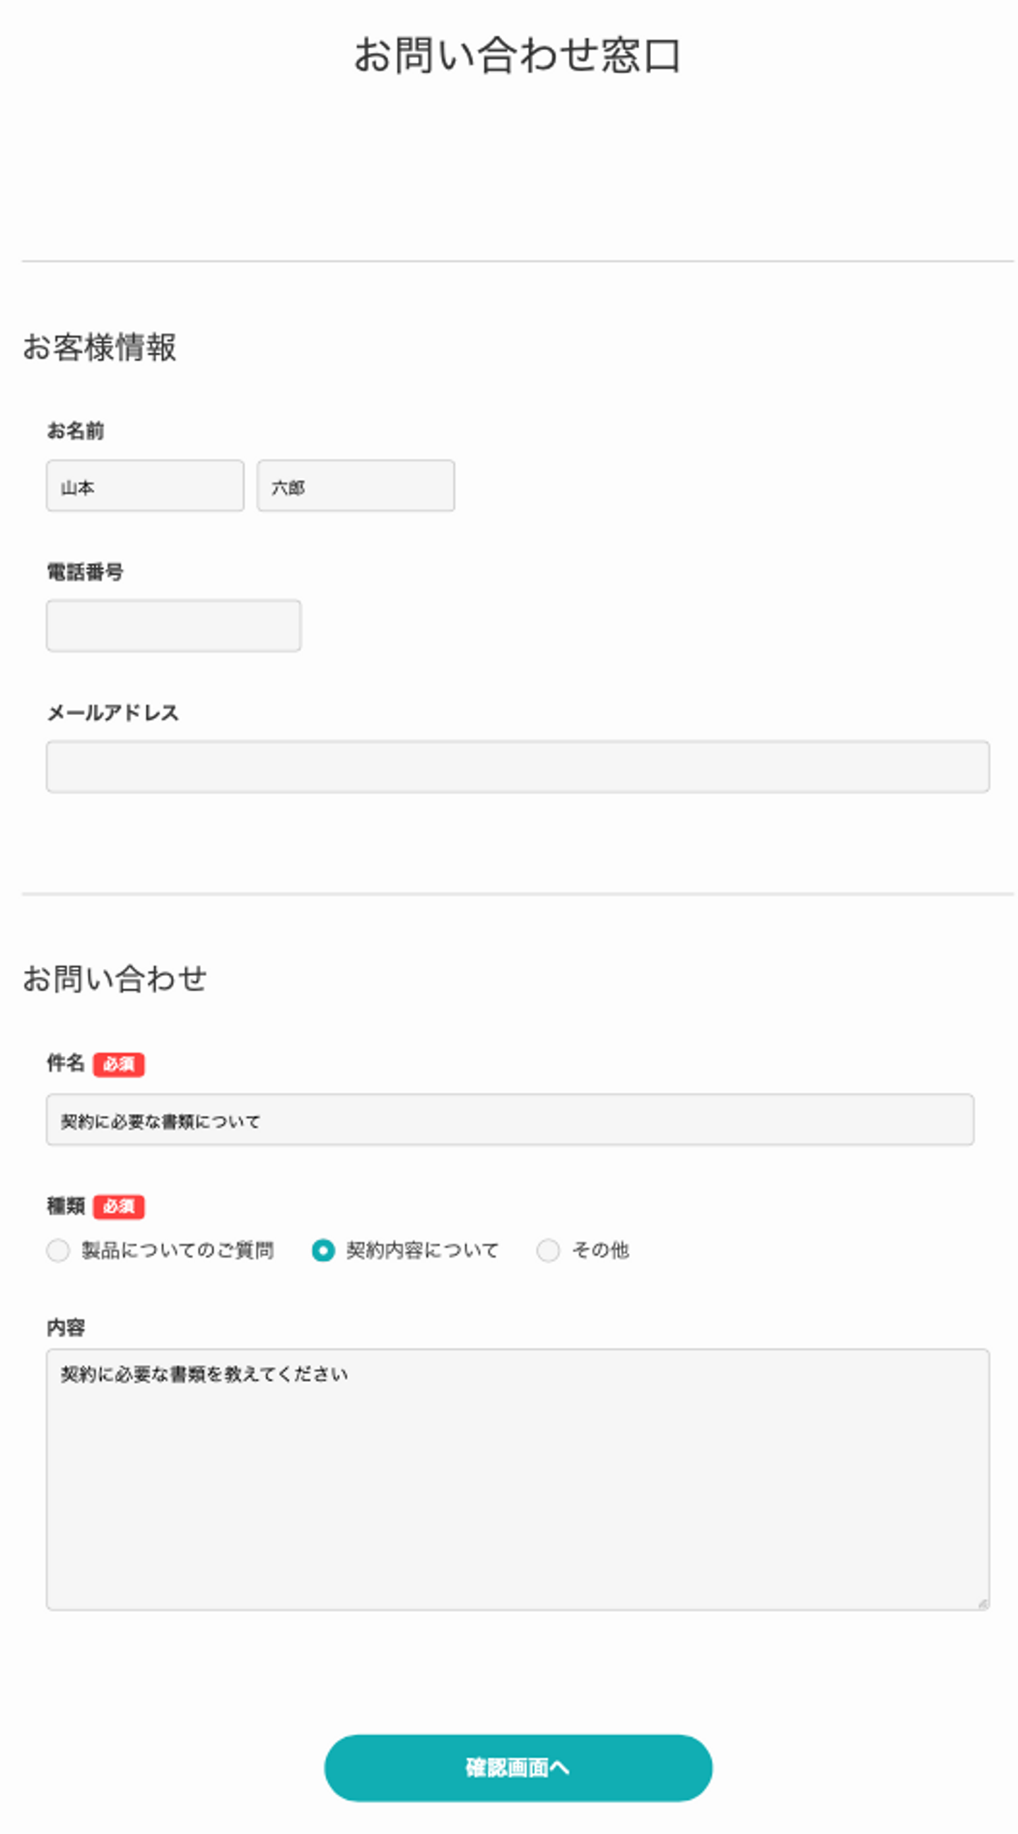The width and height of the screenshot is (1018, 1834).
Task: Click the 必須 badge beside 件名
Action: [119, 1064]
